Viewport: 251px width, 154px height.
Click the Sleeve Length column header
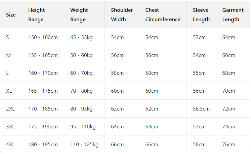(x=201, y=15)
